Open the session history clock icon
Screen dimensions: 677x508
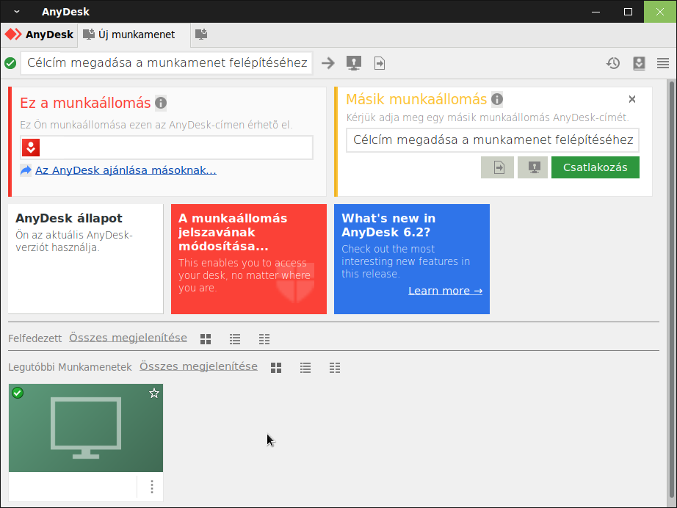click(x=613, y=63)
